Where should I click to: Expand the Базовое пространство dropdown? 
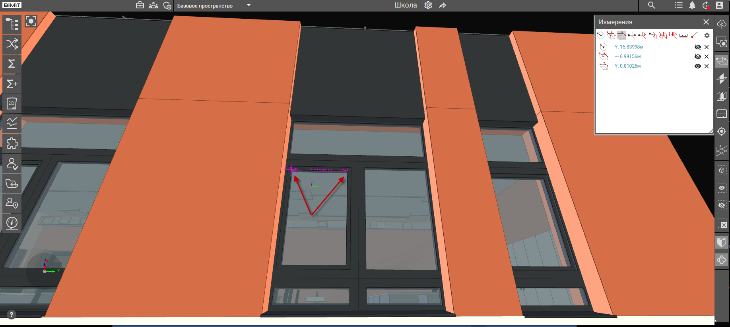(249, 5)
